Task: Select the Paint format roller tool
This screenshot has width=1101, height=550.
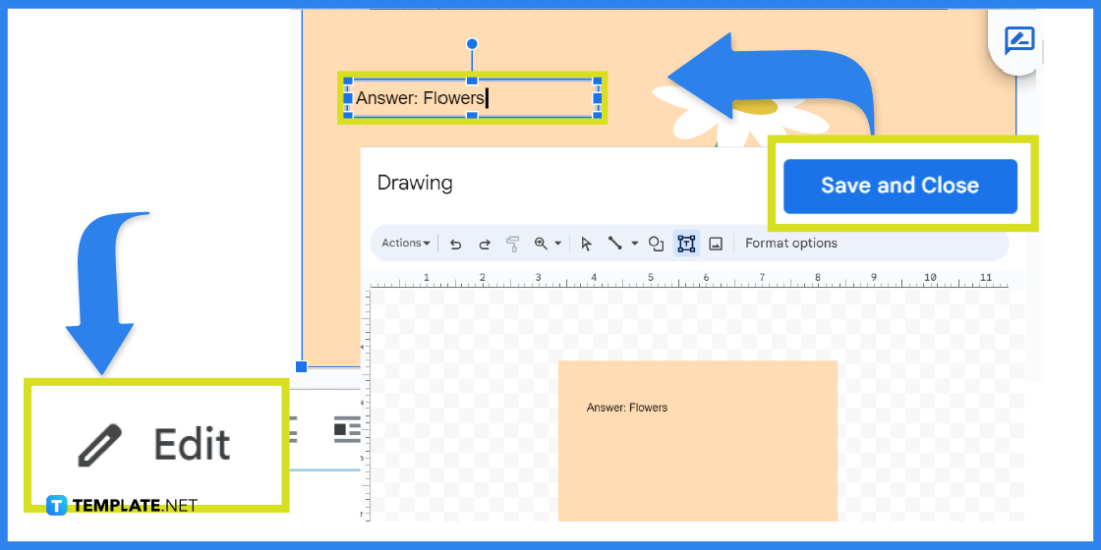Action: coord(512,244)
